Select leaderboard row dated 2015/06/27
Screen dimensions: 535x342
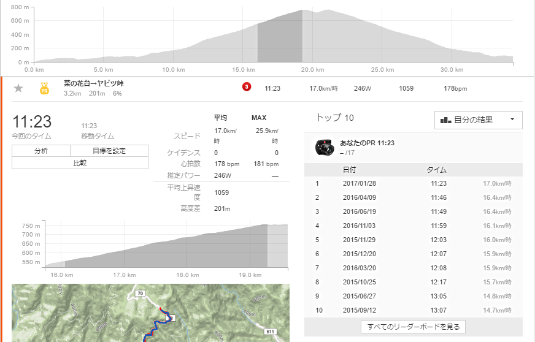[413, 296]
